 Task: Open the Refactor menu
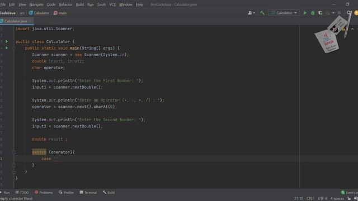tap(65, 4)
